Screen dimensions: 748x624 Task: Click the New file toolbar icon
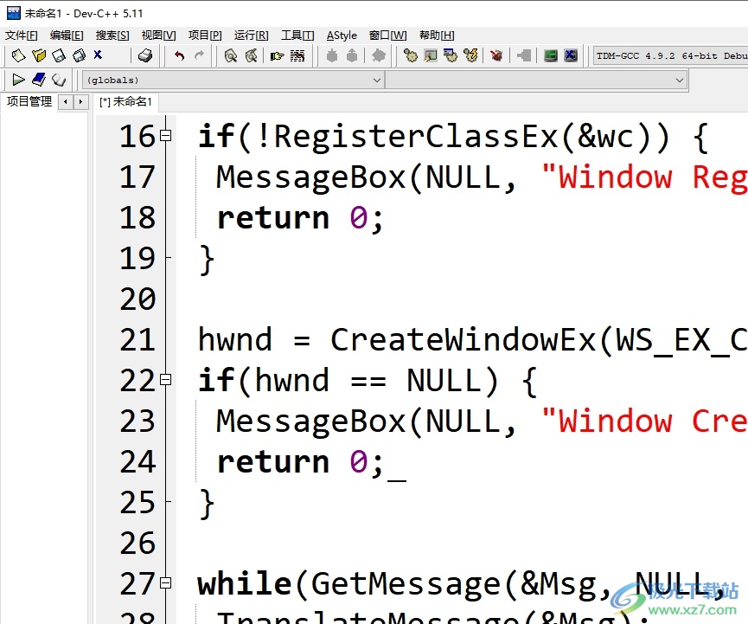point(18,56)
